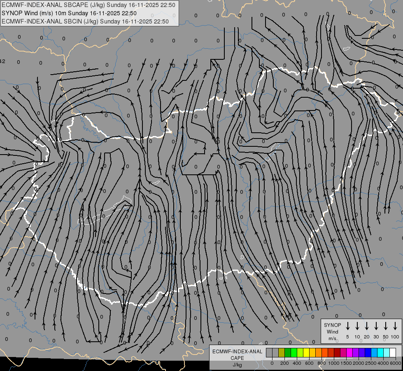Select the sky blue CAPE swatch right of 2500

(374, 352)
